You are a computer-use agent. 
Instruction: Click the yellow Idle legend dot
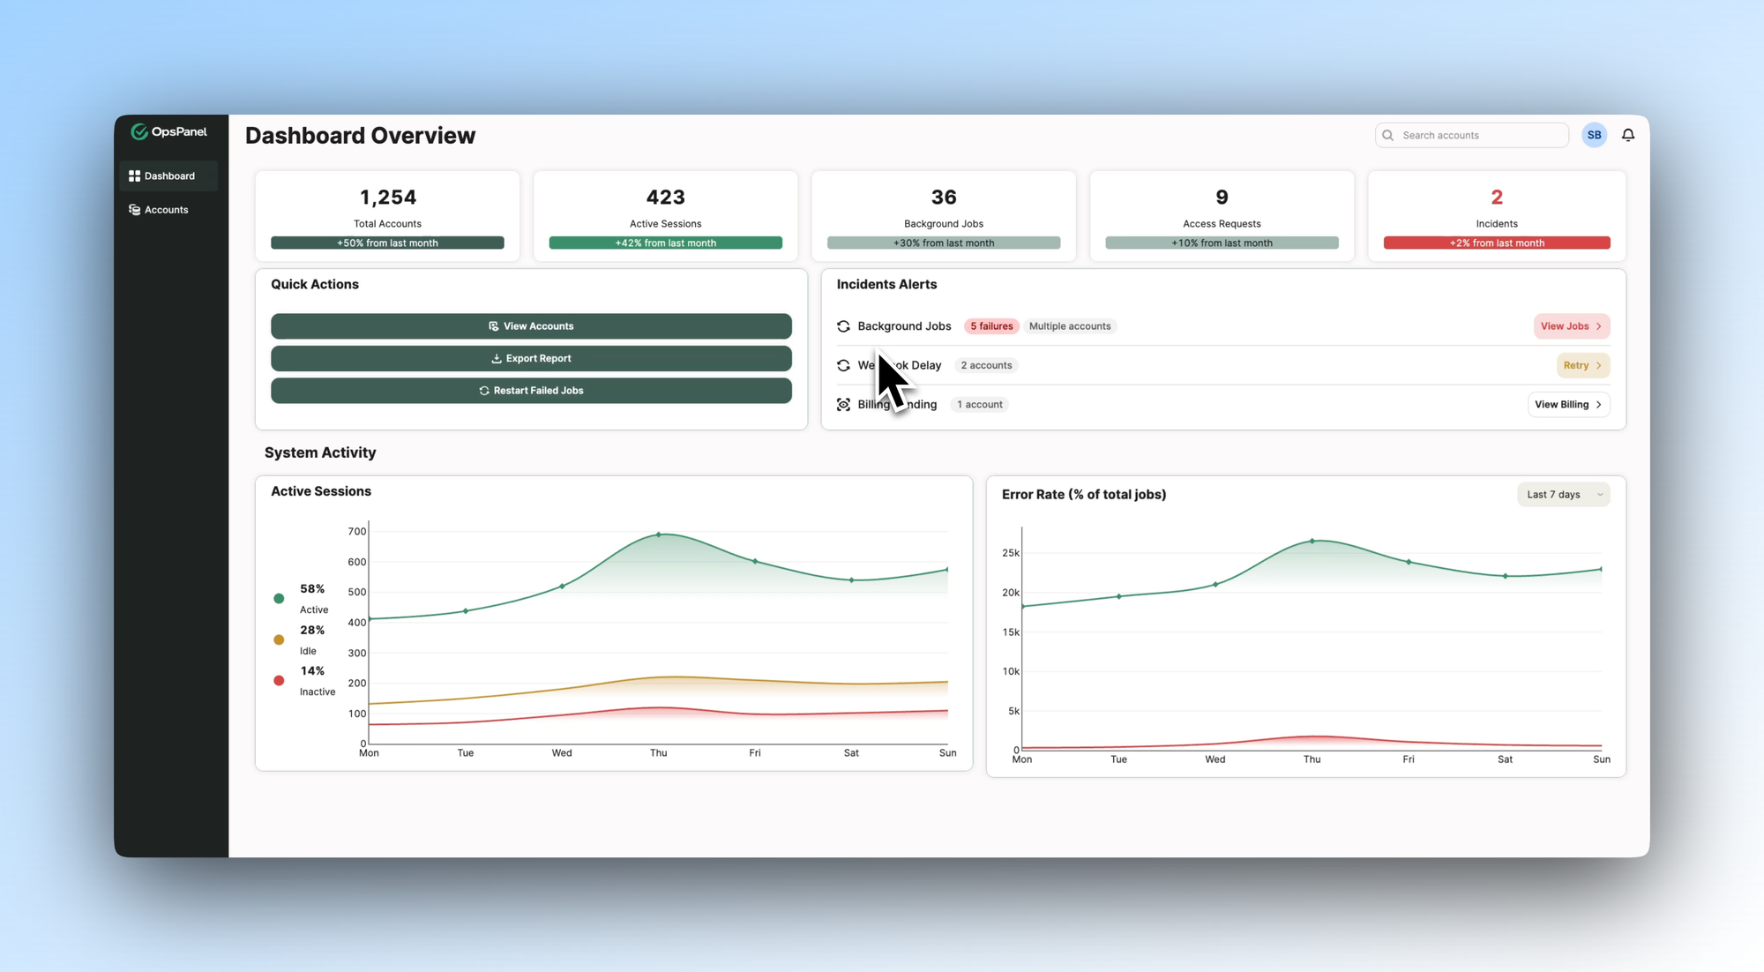click(x=279, y=640)
